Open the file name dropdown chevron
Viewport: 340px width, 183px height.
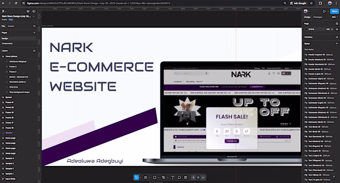click(34, 16)
